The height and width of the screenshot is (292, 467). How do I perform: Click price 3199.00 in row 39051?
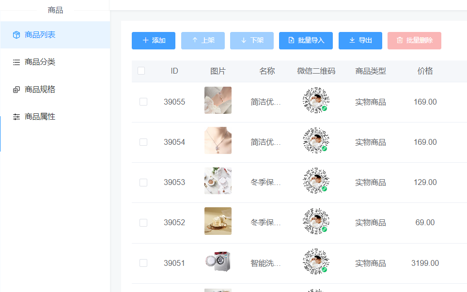point(425,263)
